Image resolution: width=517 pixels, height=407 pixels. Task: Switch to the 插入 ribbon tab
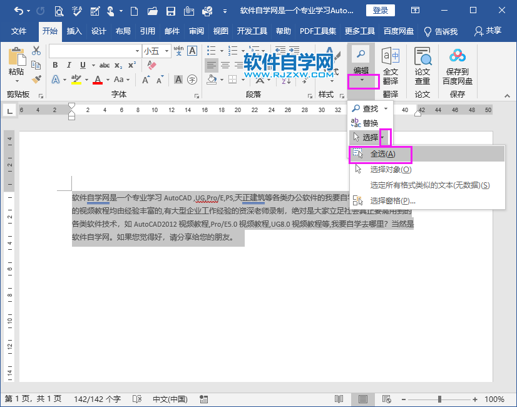(x=75, y=29)
